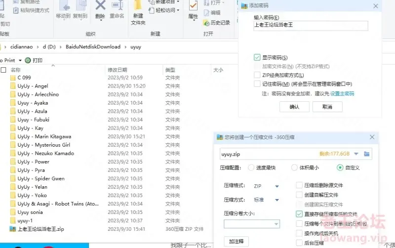Expand the breadcrumb chevron after BaiduNetdiskDownload
The width and height of the screenshot is (395, 248).
click(x=125, y=47)
